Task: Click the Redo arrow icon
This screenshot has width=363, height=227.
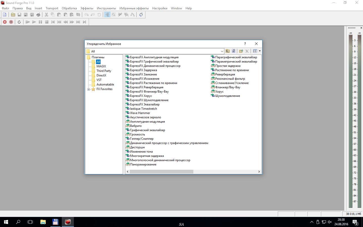Action: coord(93,15)
